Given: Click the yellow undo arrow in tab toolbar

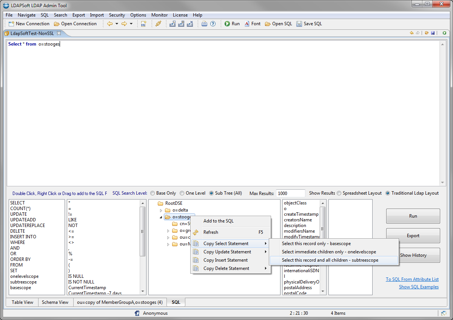Looking at the screenshot, I should point(411,33).
